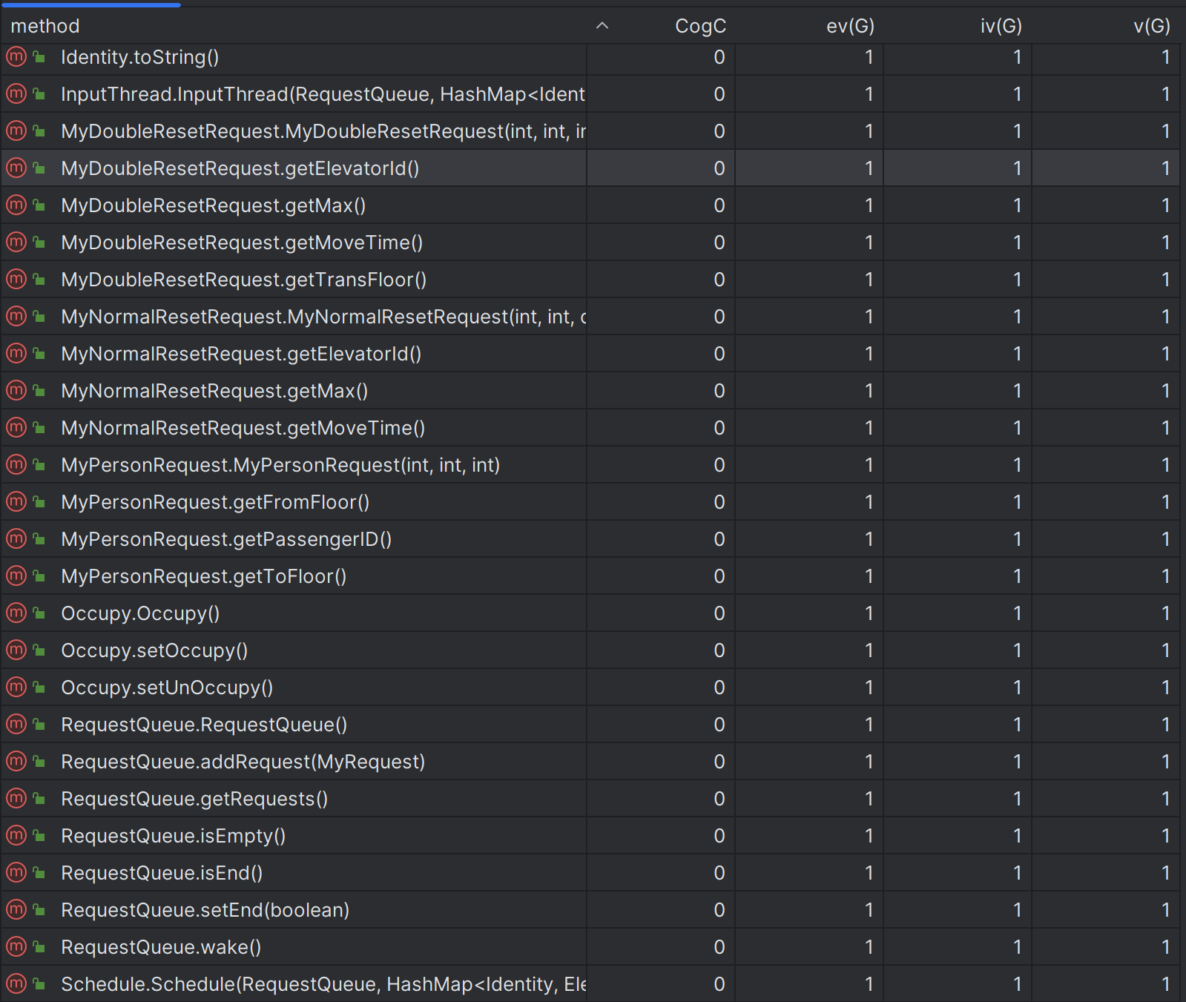Click the green lock icon for RequestQueue.isEmpty()
The height and width of the screenshot is (1002, 1186).
[x=39, y=836]
